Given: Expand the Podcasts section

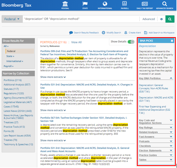Looking at the screenshot, I should point(171,141).
